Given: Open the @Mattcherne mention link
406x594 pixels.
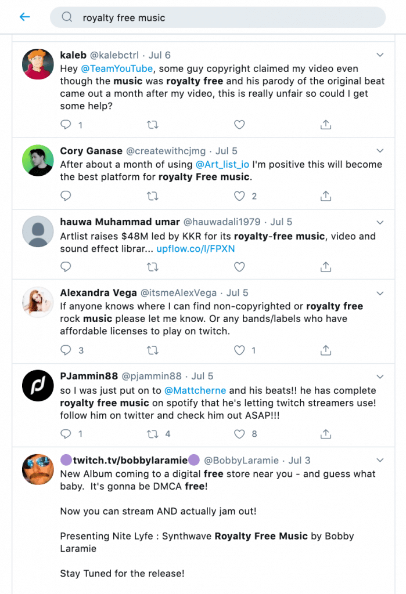Looking at the screenshot, I should (195, 390).
